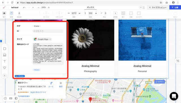This screenshot has height=103, width=181.
Task: Open the border style swatch
Action: coord(131,13)
